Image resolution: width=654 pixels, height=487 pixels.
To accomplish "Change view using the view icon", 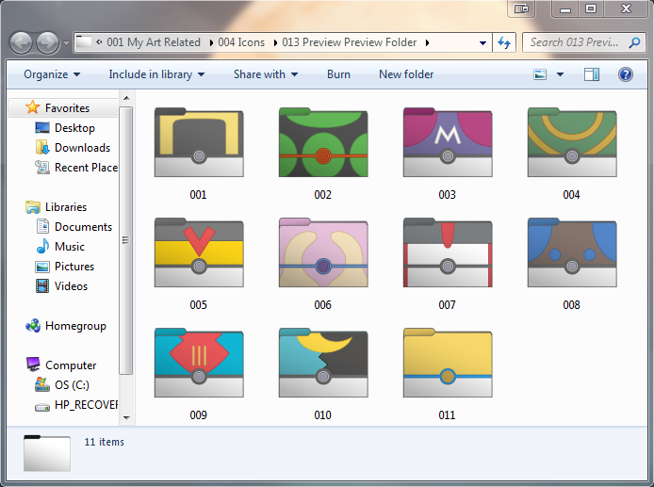I will pos(540,74).
